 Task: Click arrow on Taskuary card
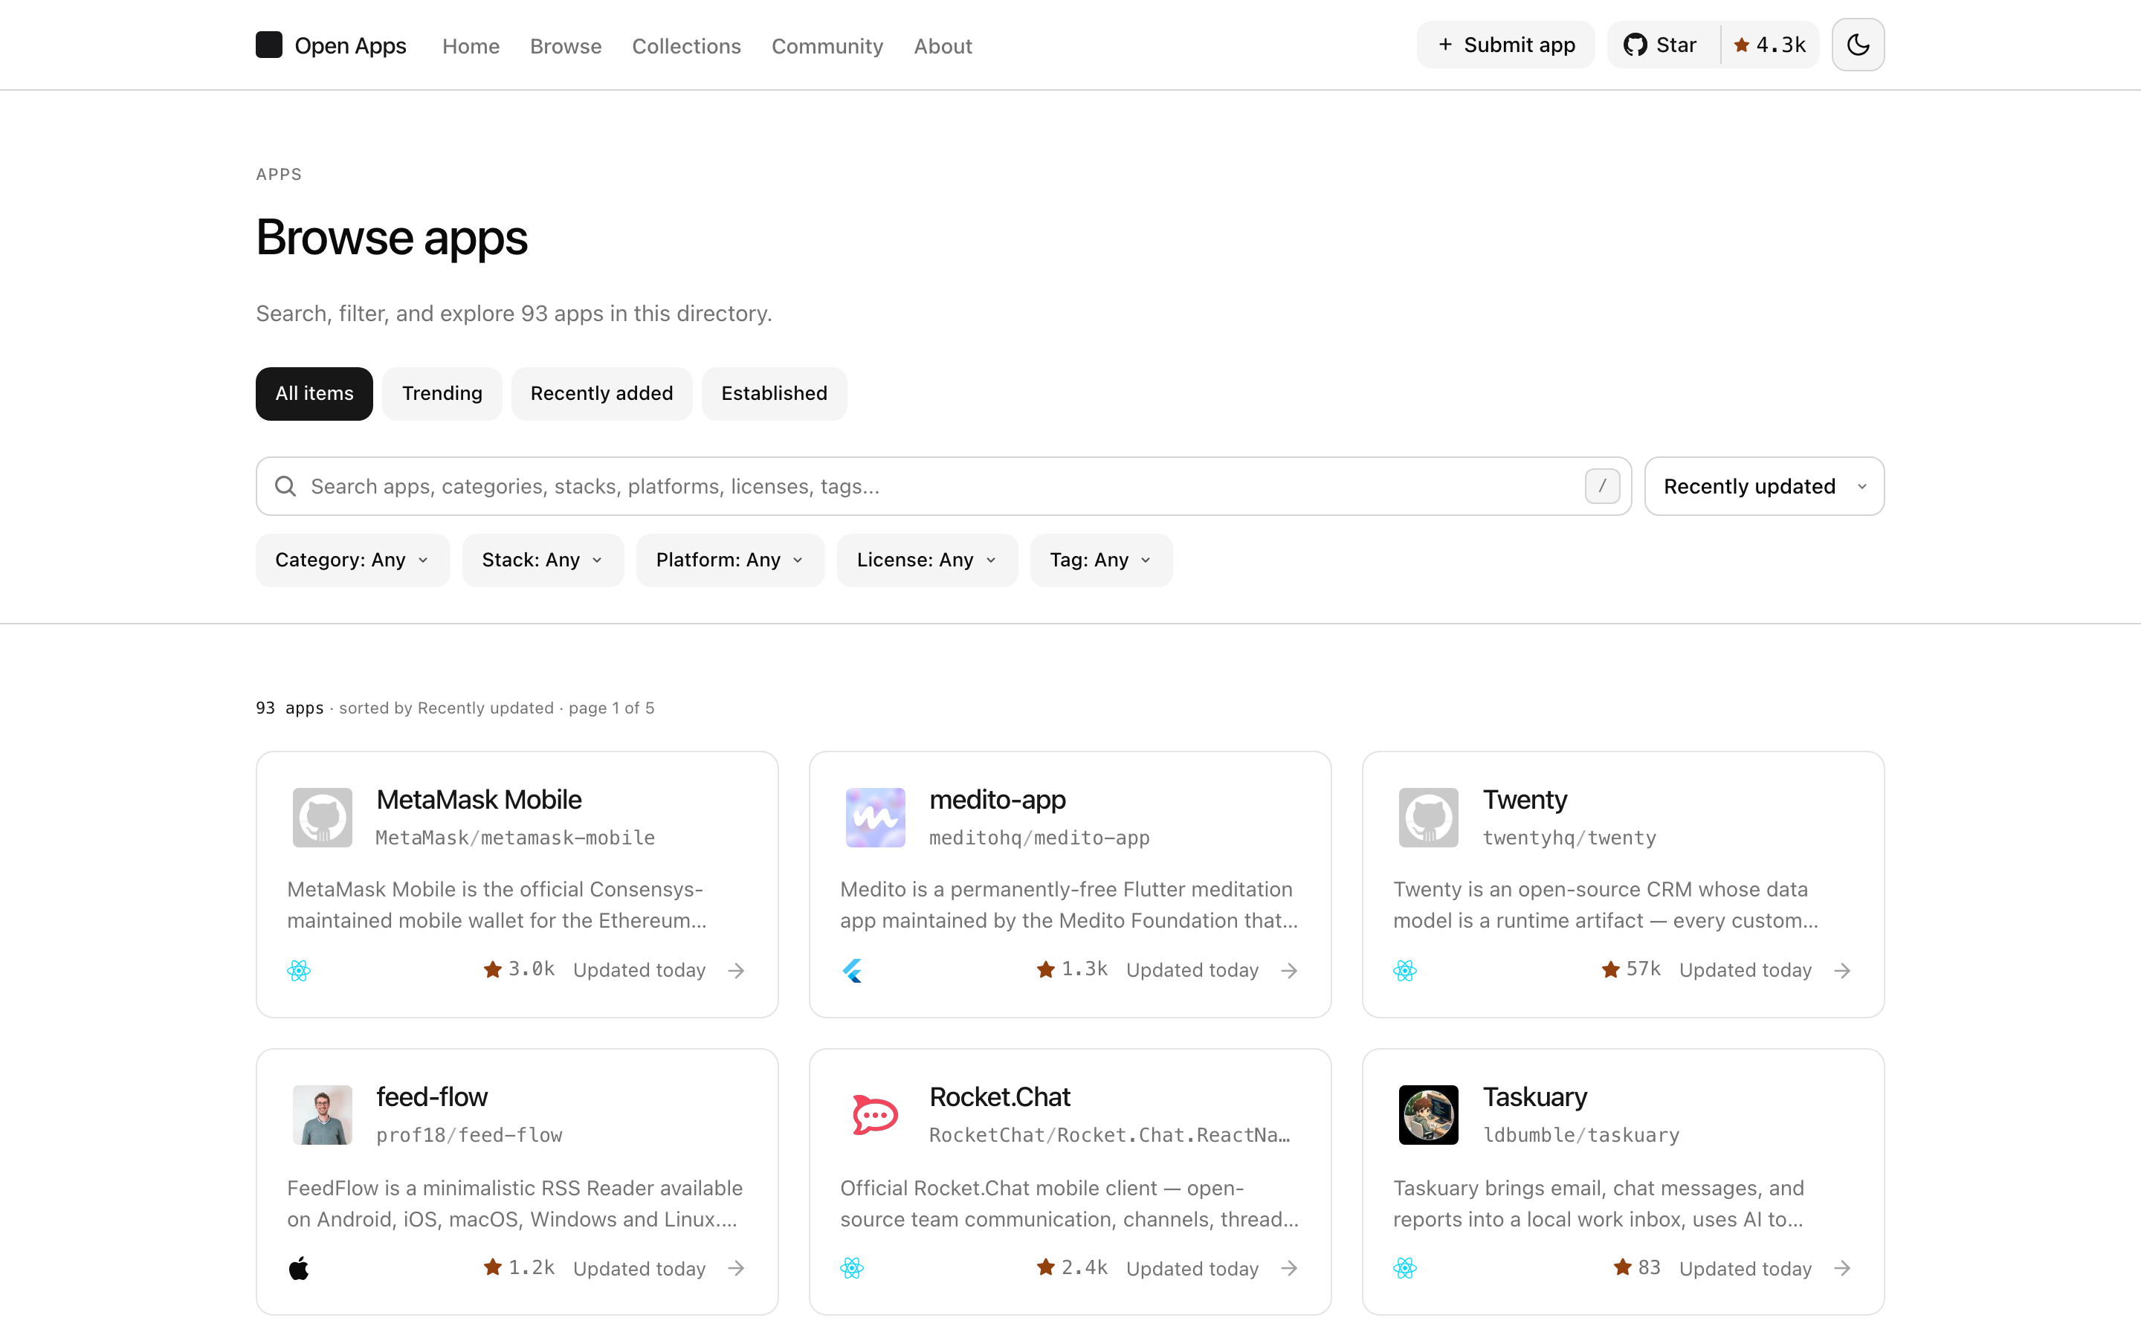1842,1268
